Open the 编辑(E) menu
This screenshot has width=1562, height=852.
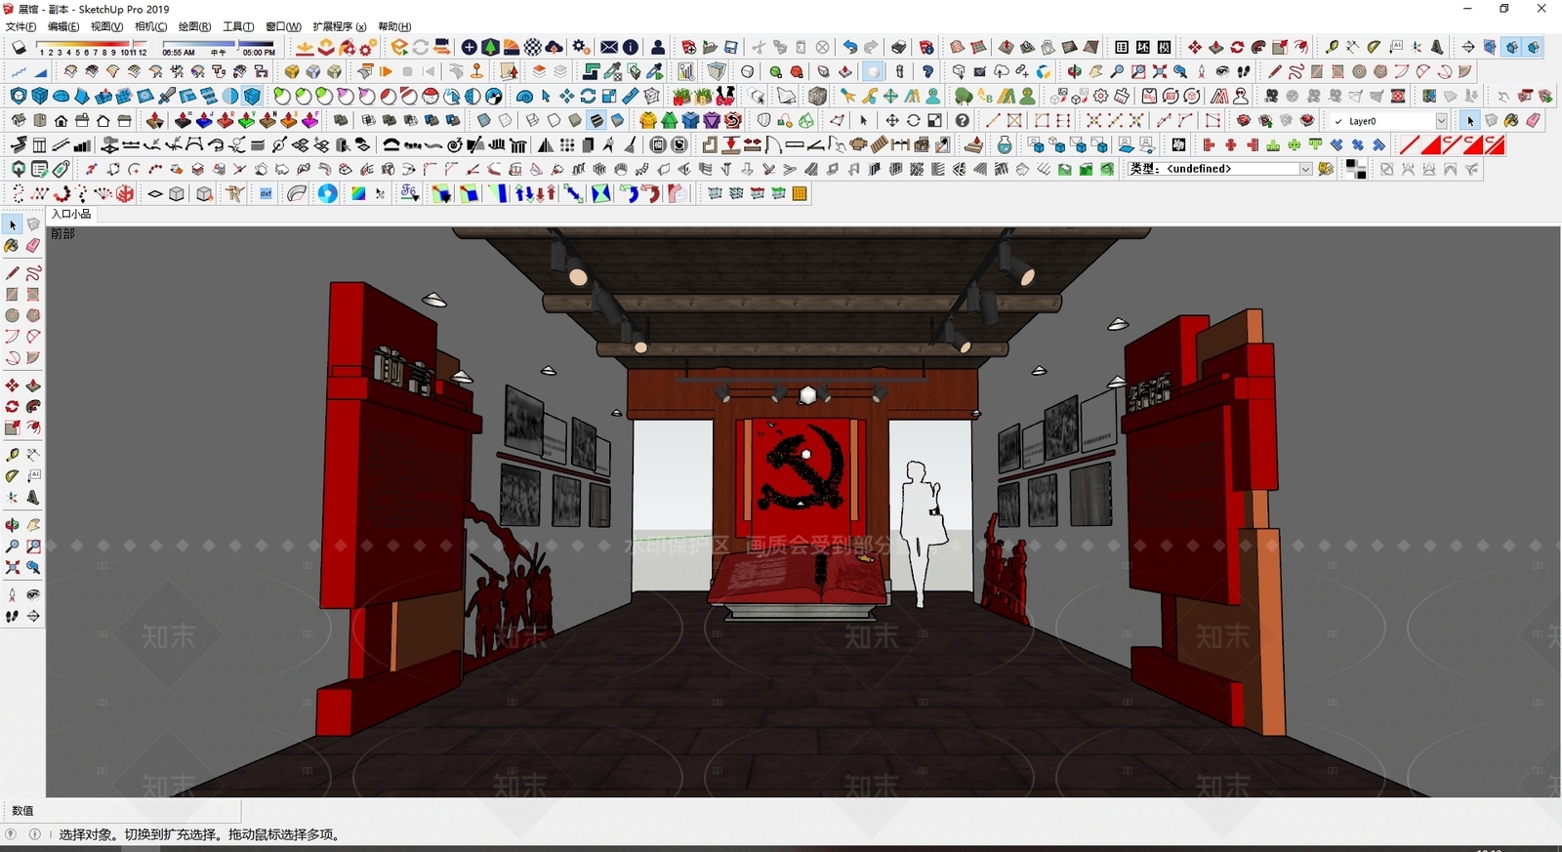tap(63, 26)
